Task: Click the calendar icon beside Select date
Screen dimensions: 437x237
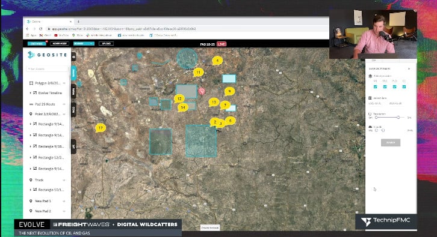Action: 370,98
